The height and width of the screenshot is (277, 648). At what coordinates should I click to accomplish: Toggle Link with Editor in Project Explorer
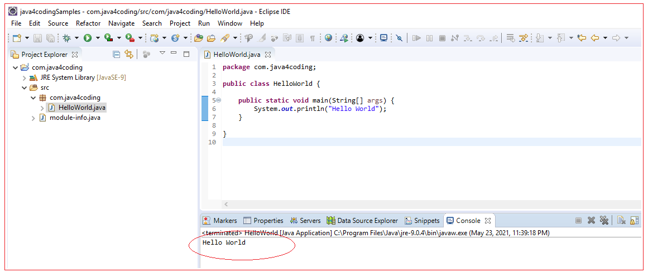tap(129, 54)
